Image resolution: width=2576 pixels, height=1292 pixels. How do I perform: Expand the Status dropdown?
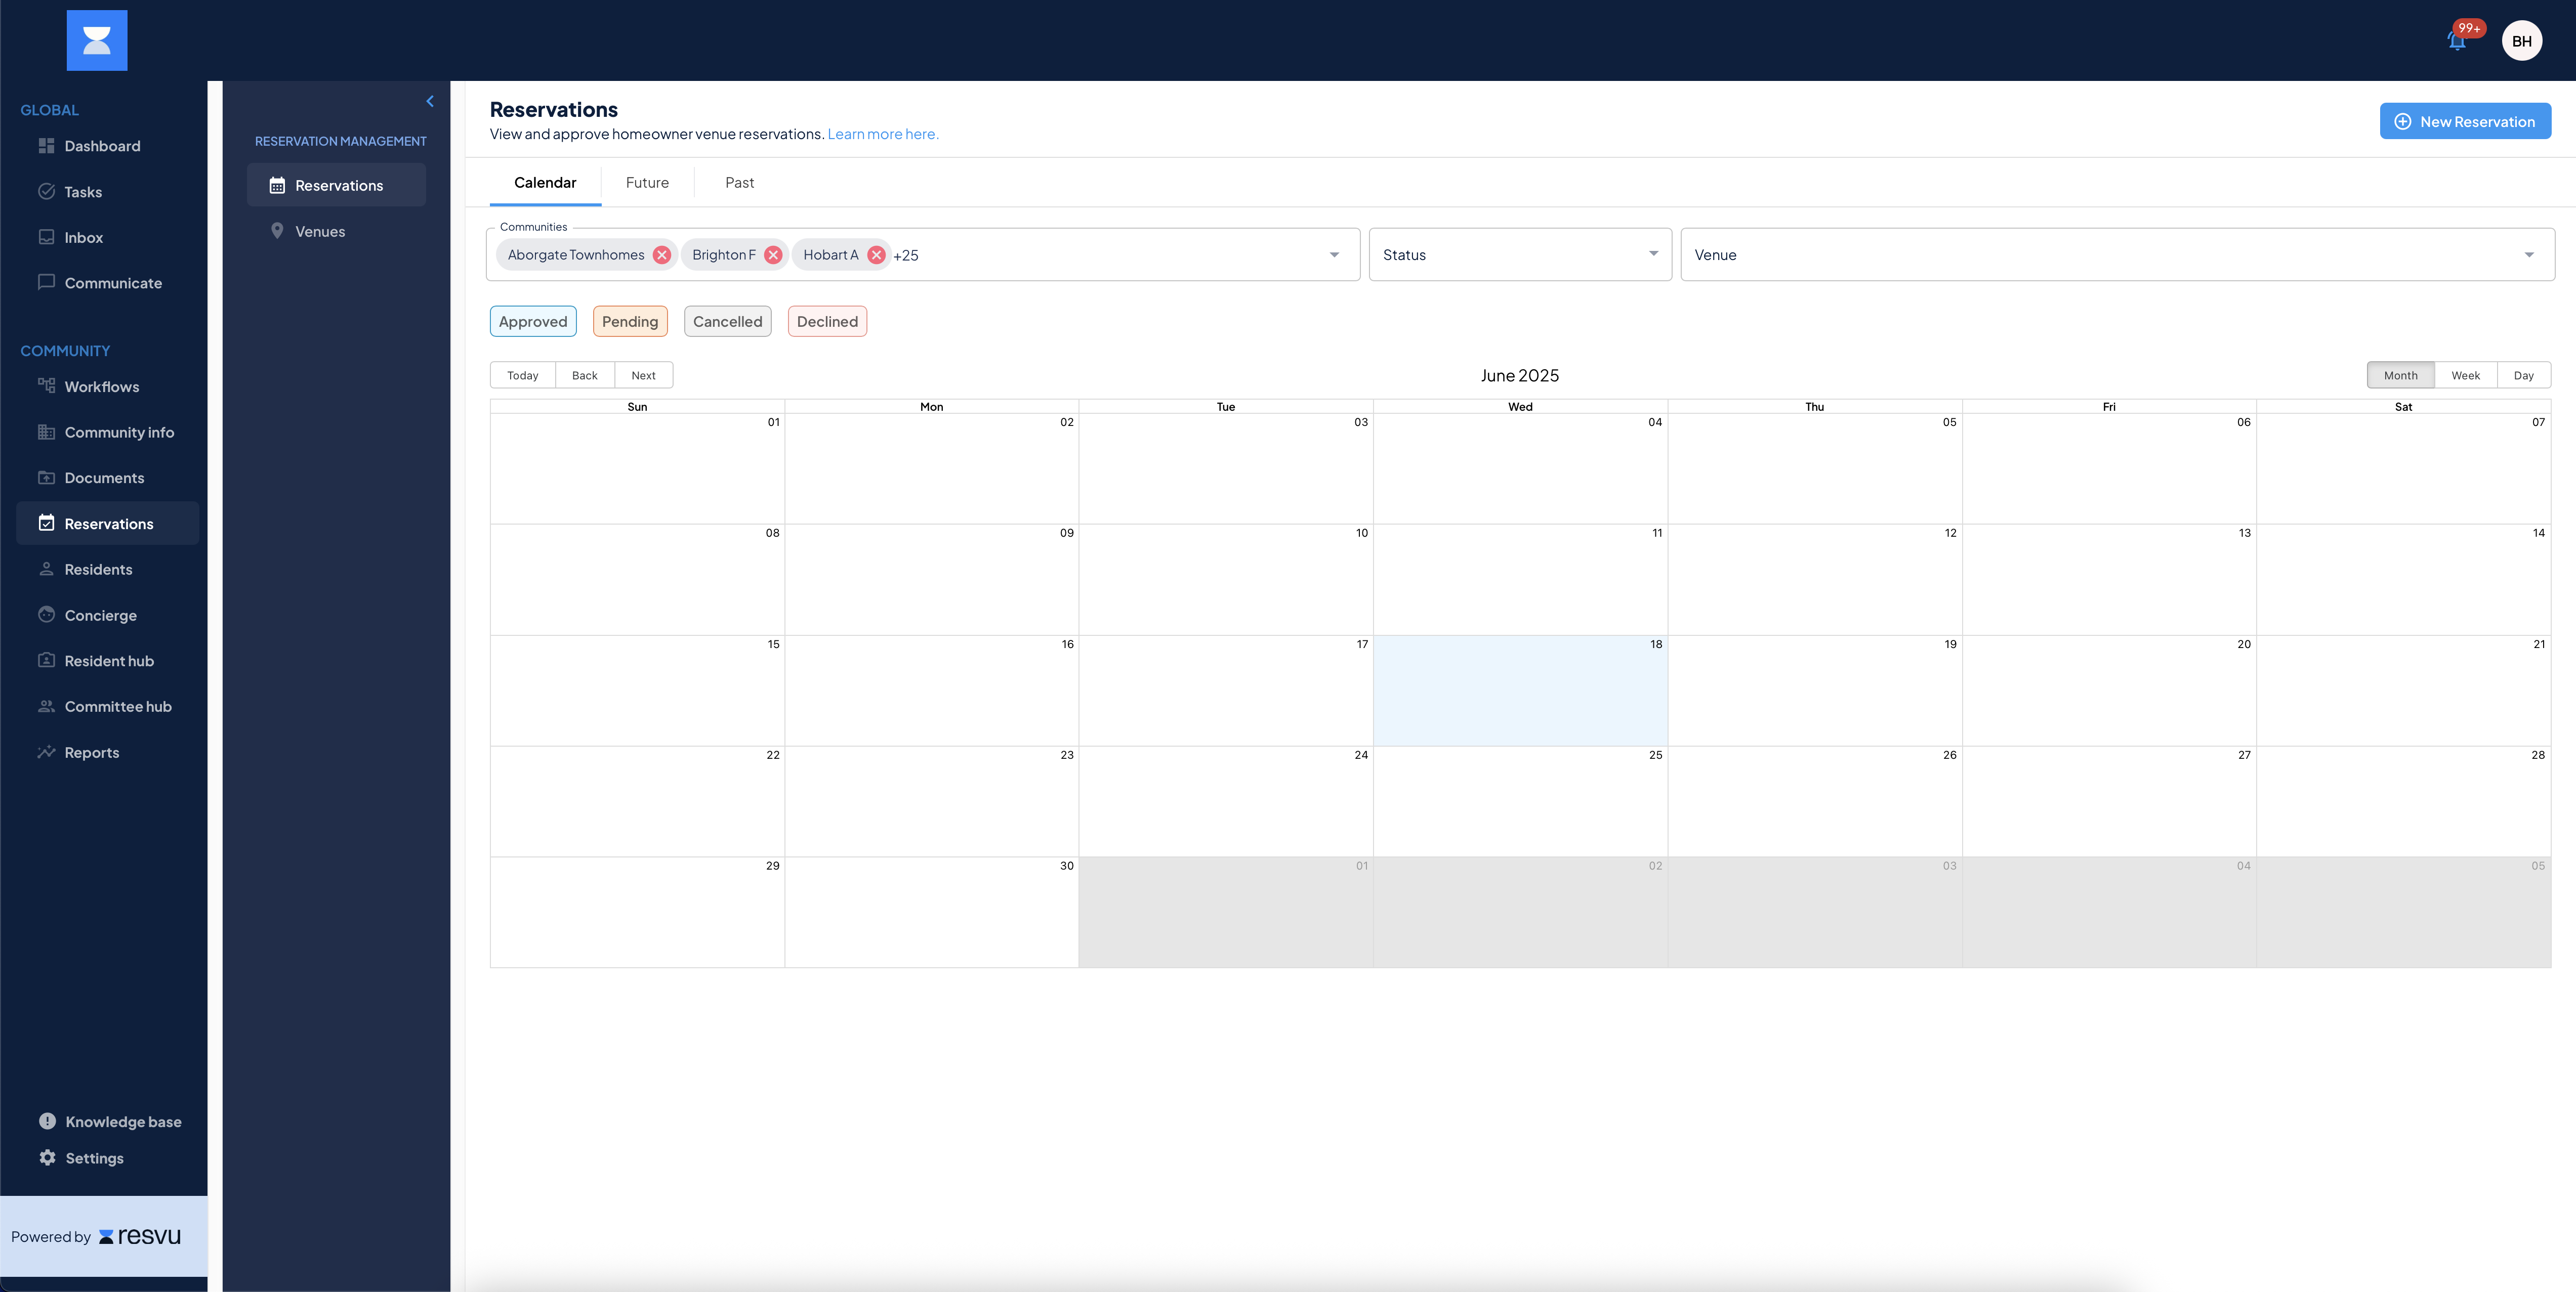1519,255
